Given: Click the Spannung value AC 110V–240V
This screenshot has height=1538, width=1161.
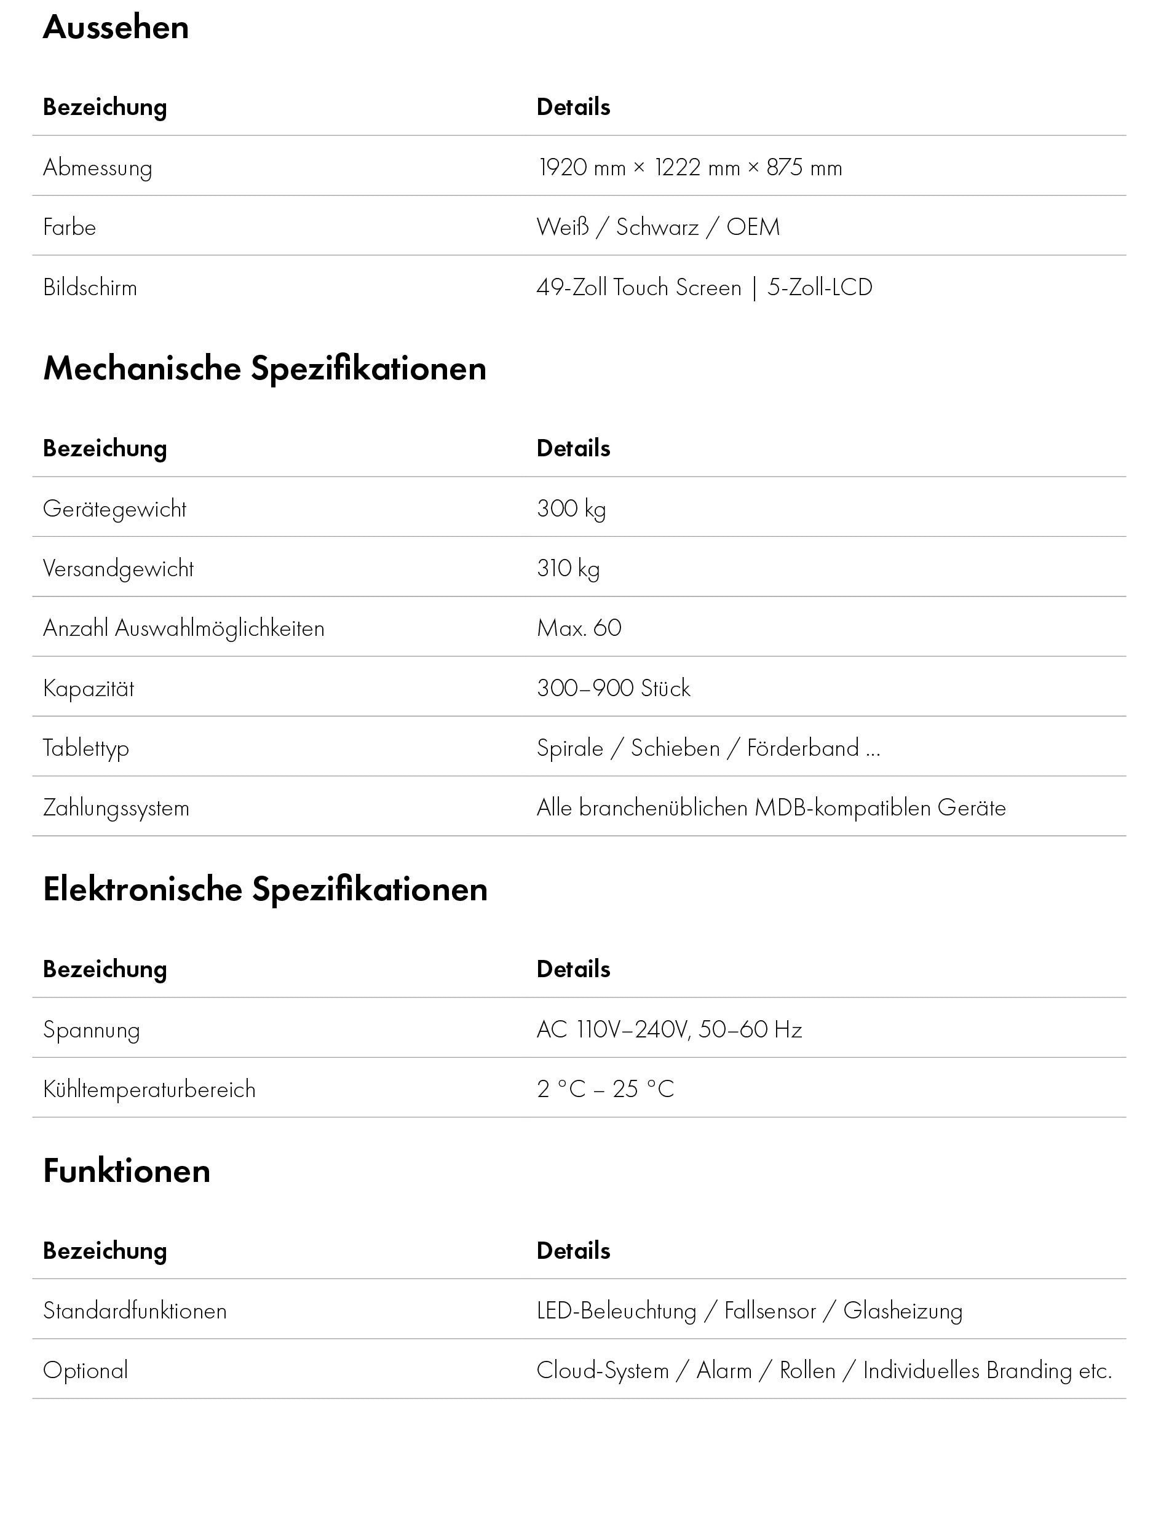Looking at the screenshot, I should coord(669,1029).
